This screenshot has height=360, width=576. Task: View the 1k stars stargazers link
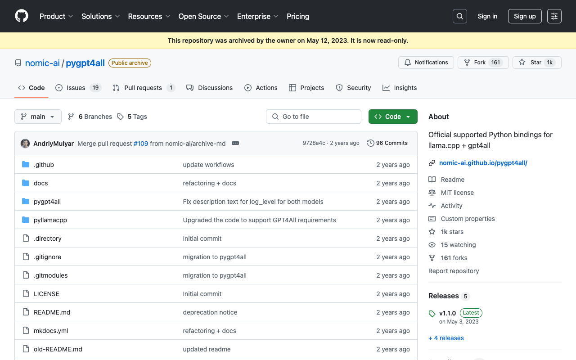[x=446, y=232]
